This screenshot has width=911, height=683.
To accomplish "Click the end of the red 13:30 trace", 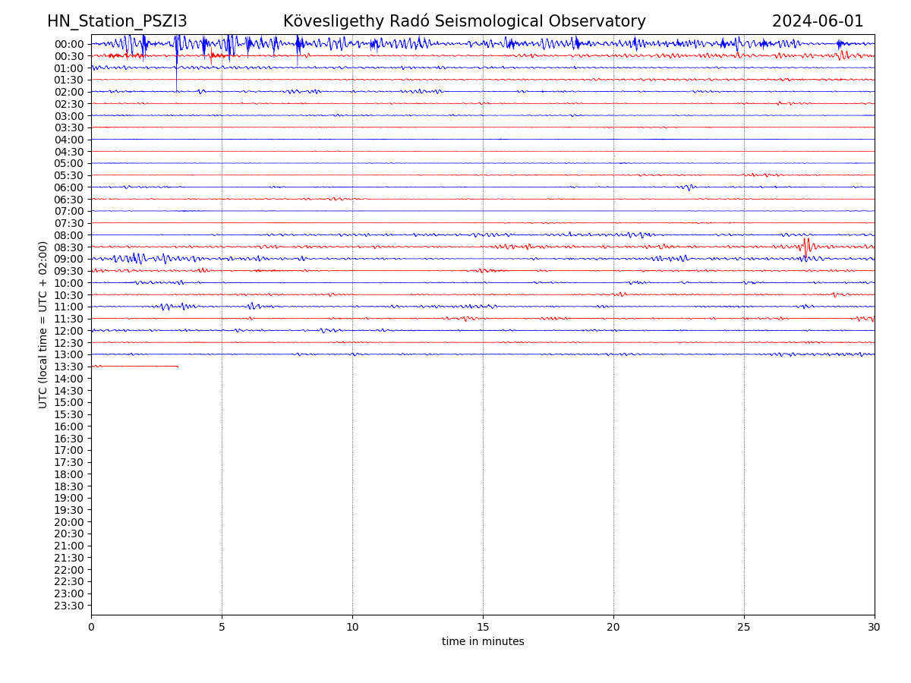I will pos(178,367).
